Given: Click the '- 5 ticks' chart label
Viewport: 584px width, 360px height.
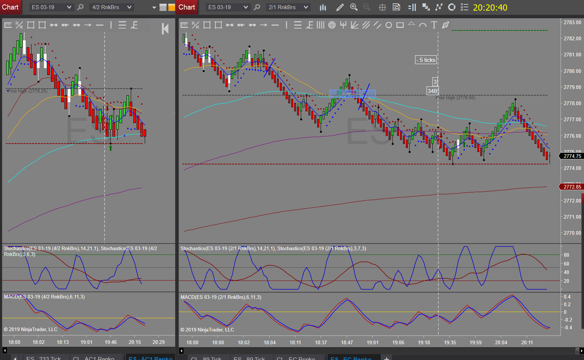Looking at the screenshot, I should 426,60.
